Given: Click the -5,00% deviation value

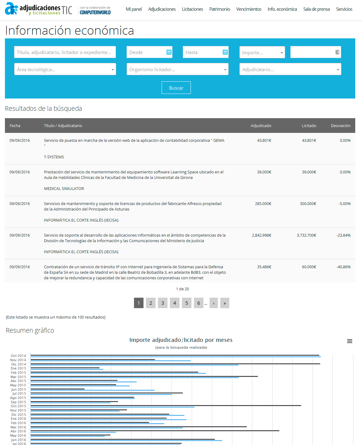Looking at the screenshot, I should tap(344, 203).
